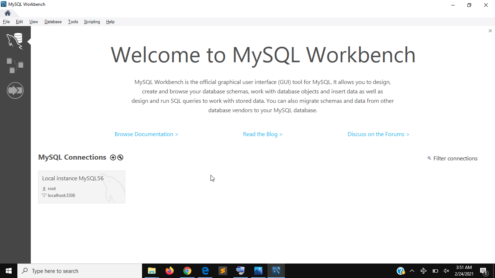The height and width of the screenshot is (278, 495).
Task: Open the home tab icon
Action: 8,13
